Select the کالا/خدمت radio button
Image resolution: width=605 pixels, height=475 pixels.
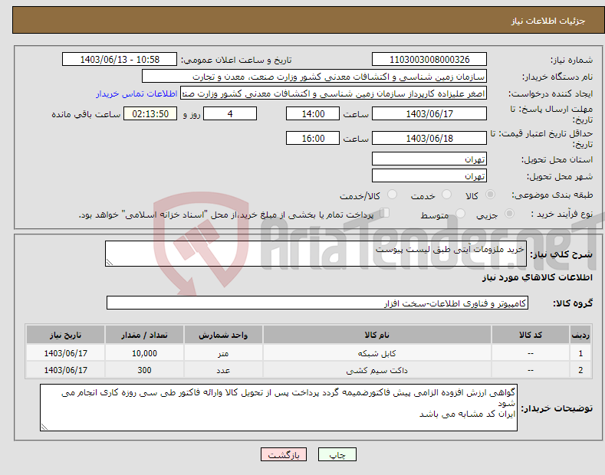[x=392, y=195]
